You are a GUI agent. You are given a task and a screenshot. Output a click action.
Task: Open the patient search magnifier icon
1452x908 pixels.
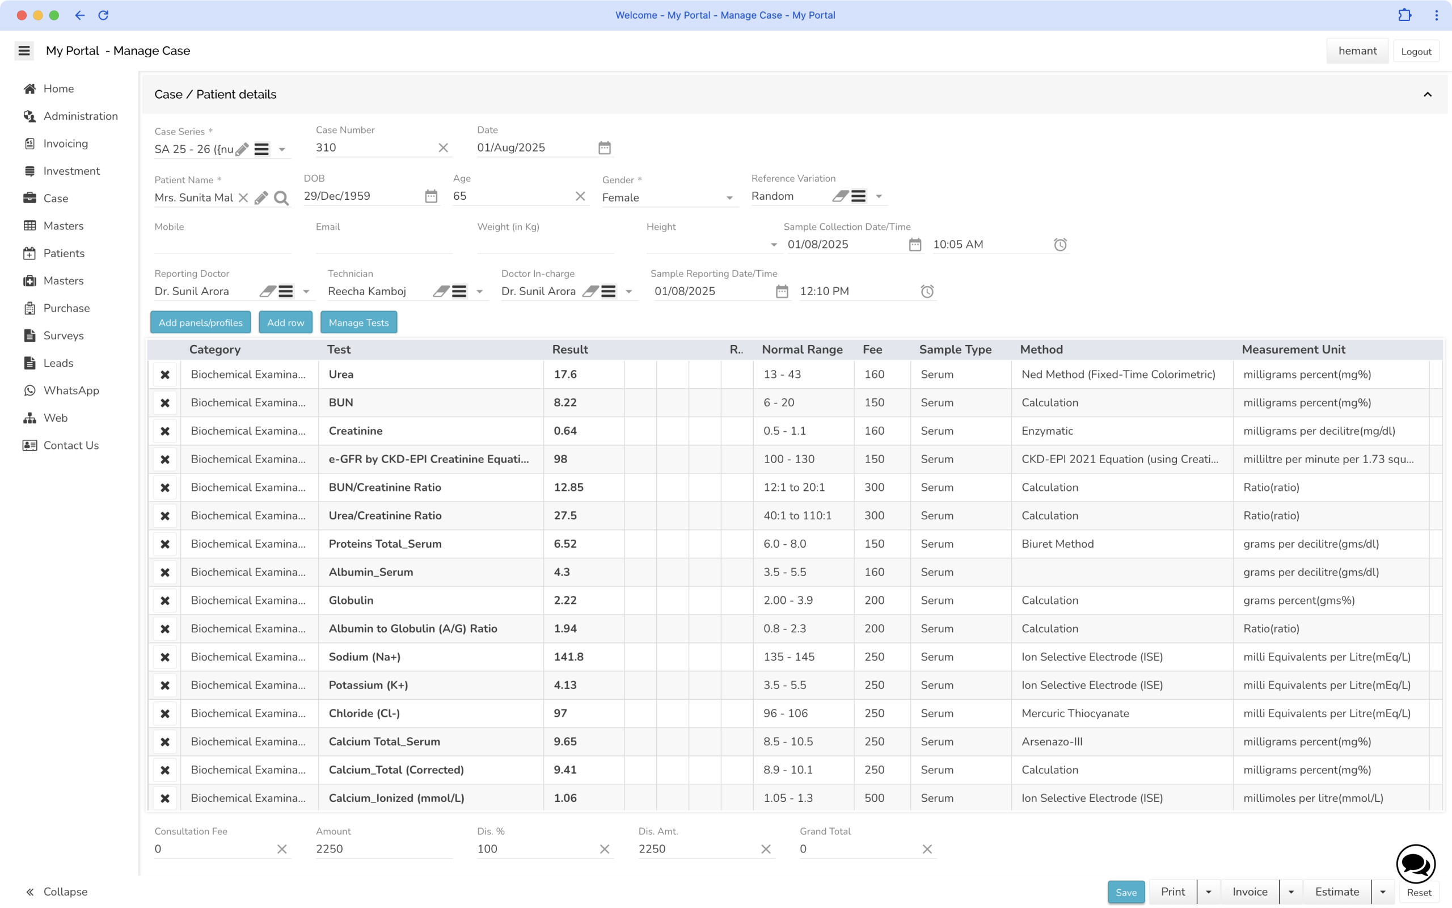coord(281,198)
